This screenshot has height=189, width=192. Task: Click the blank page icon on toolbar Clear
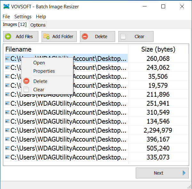pyautogui.click(x=123, y=37)
